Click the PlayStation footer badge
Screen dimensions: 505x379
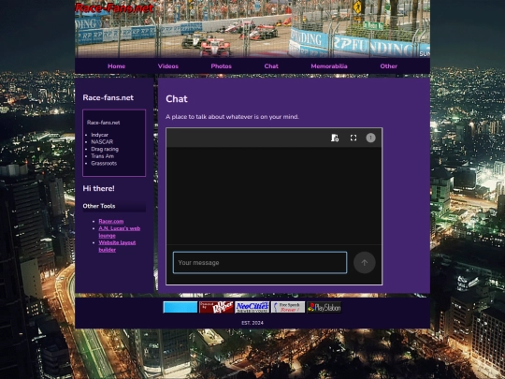point(324,307)
